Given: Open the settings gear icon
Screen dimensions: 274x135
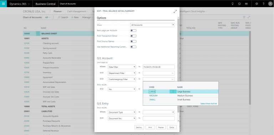Looking at the screenshot, I should [x=257, y=4].
